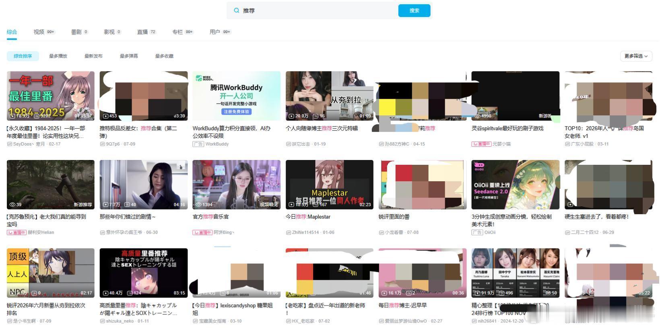Click the danmaku count icon showing 3202
This screenshot has width=660, height=330.
click(x=36, y=116)
